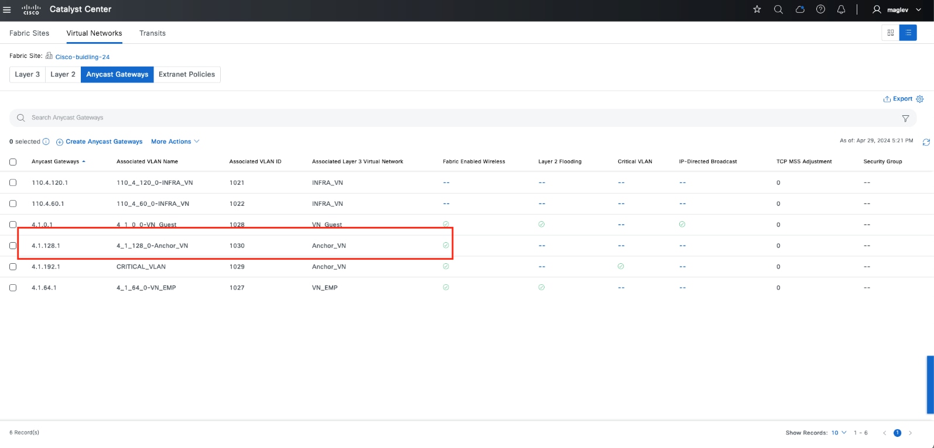This screenshot has width=934, height=448.
Task: Select the checkbox for gateway 110.4.120.1
Action: [x=13, y=182]
